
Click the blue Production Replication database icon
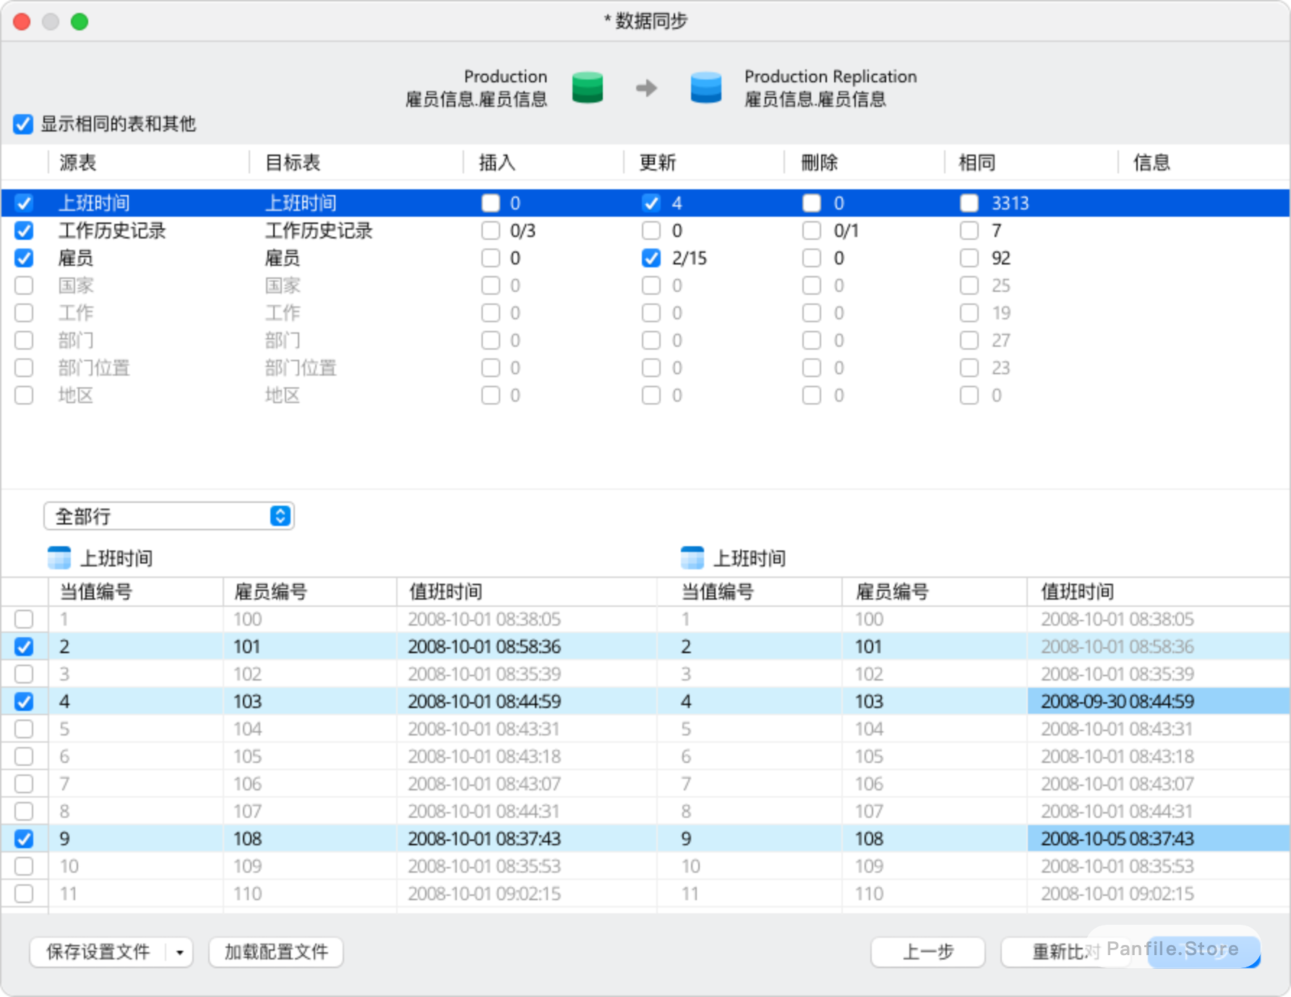(705, 87)
